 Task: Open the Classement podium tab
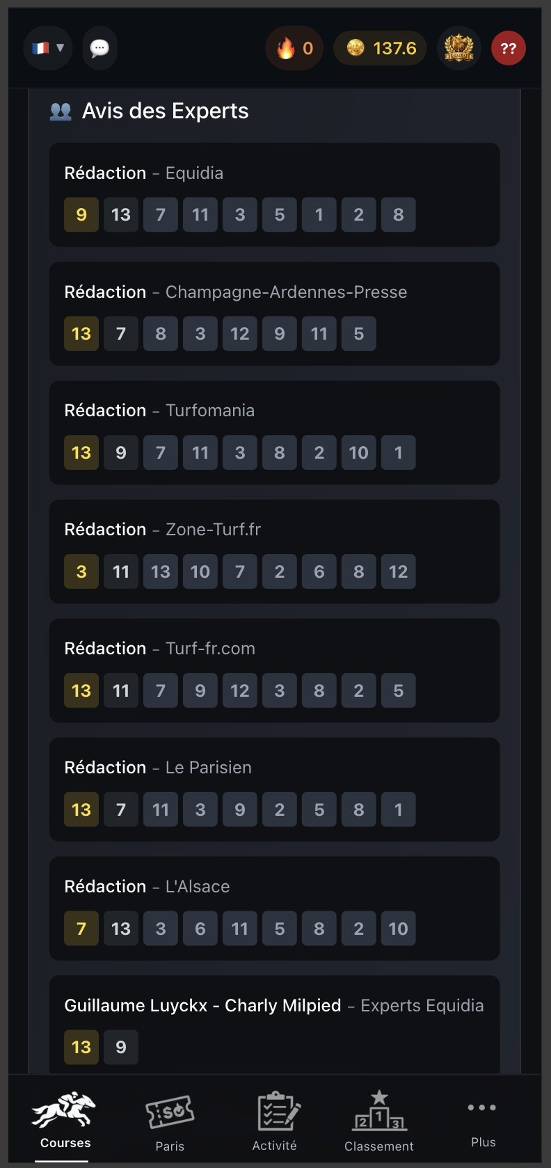[379, 1121]
